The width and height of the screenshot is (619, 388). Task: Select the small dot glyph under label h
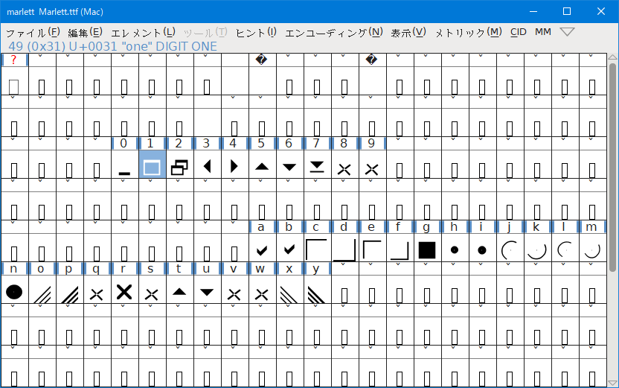coord(455,248)
